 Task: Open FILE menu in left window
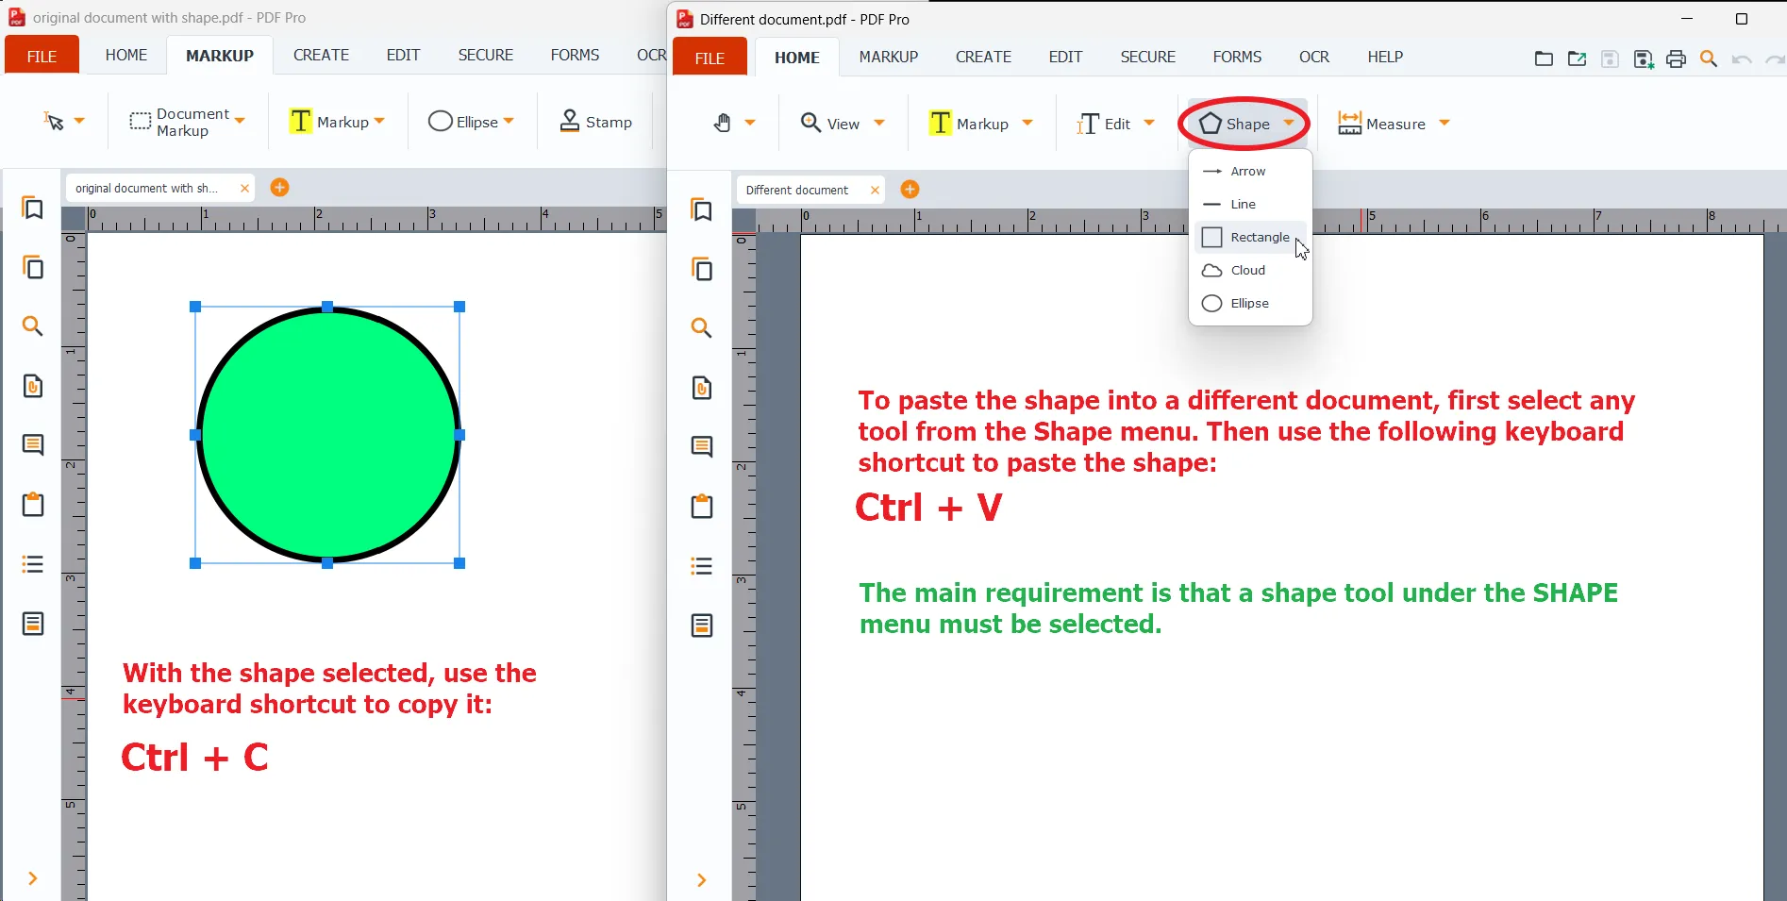pos(42,56)
